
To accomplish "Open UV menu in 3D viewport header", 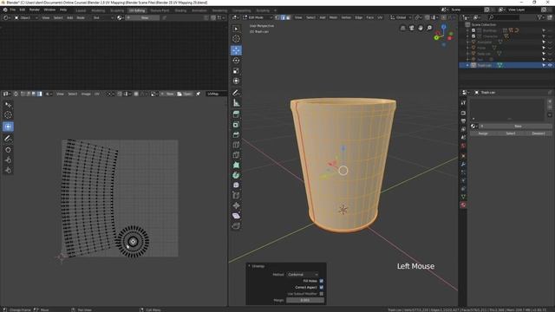I will coord(380,17).
